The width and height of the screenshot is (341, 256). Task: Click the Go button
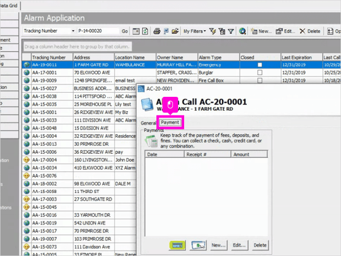[124, 31]
